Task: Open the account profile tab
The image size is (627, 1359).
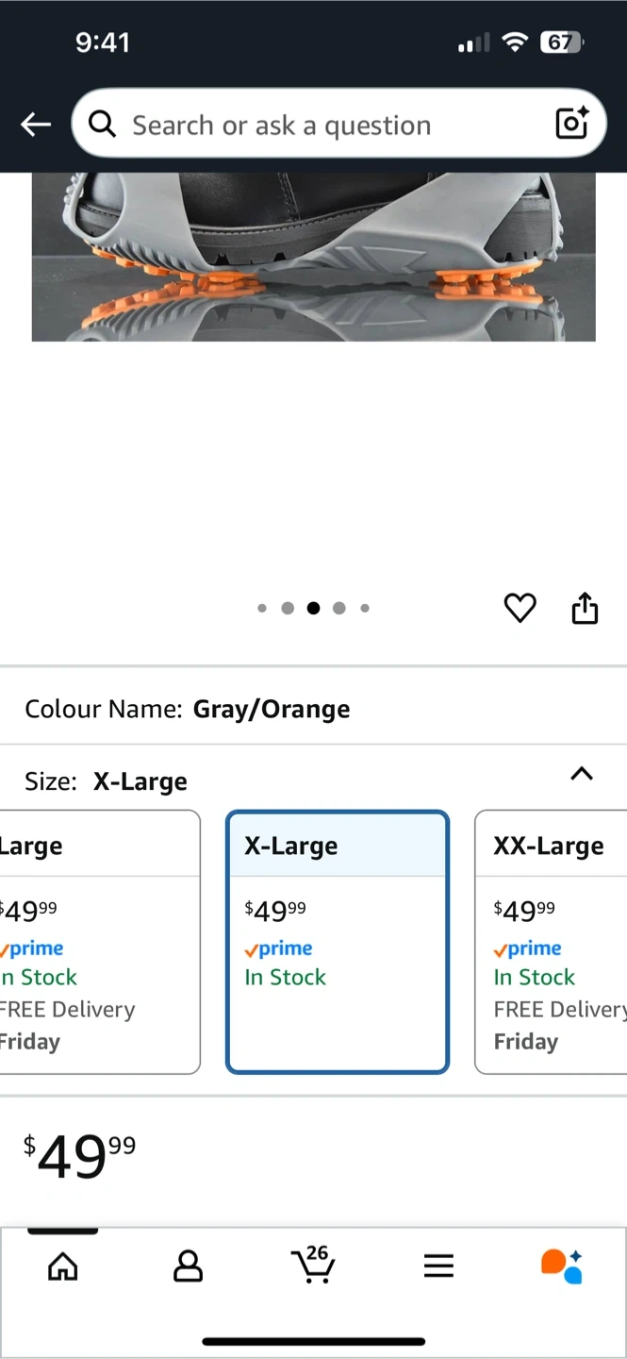Action: [188, 1266]
